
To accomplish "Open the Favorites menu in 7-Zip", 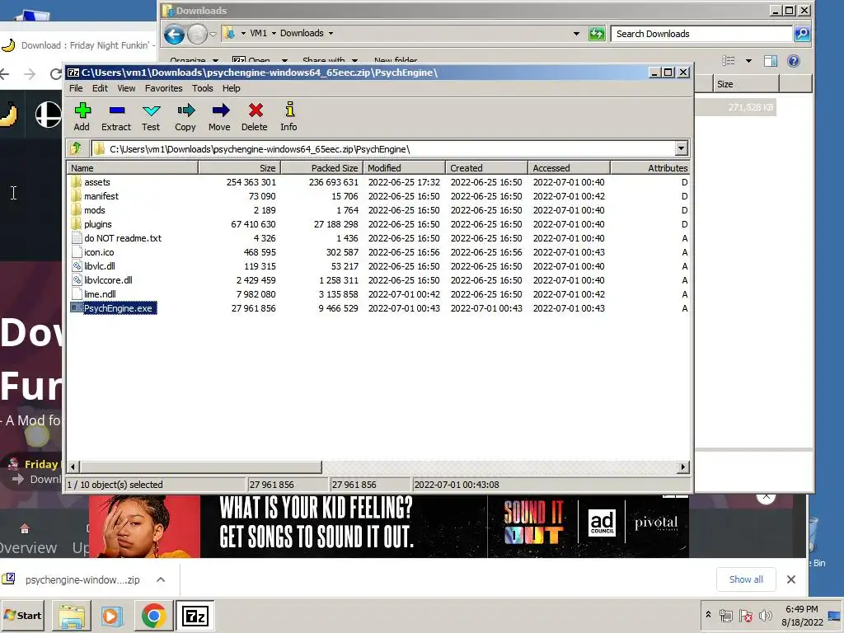I will (x=164, y=88).
